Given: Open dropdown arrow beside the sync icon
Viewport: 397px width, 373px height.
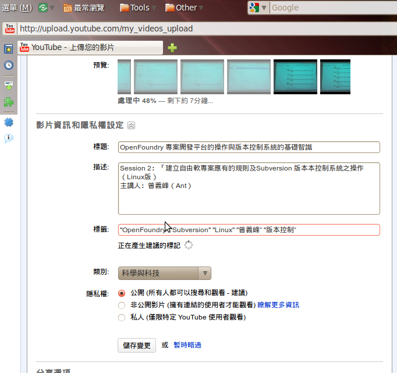Looking at the screenshot, I should [52, 8].
